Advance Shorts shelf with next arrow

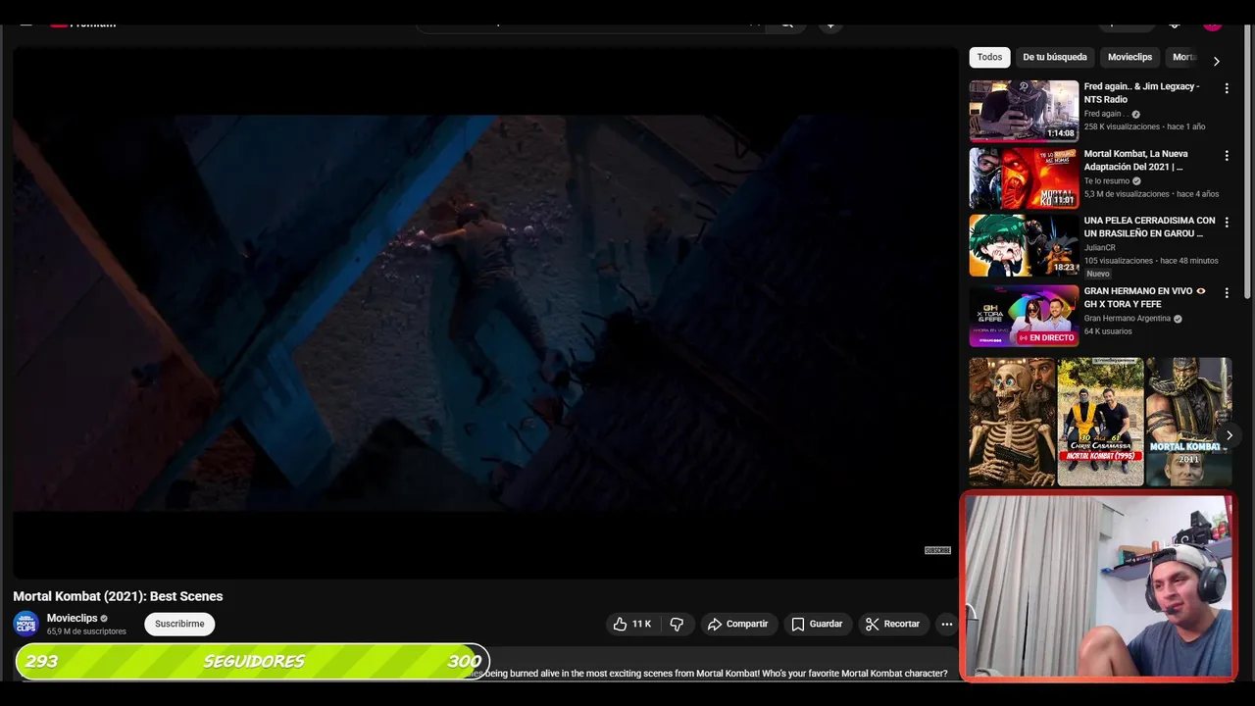tap(1230, 435)
